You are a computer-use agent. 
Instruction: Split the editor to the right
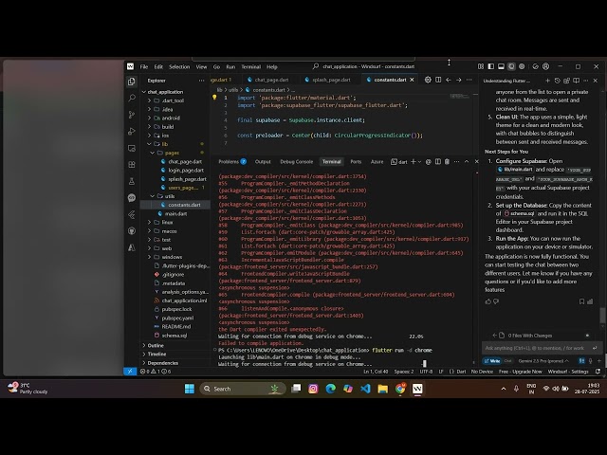point(438,80)
